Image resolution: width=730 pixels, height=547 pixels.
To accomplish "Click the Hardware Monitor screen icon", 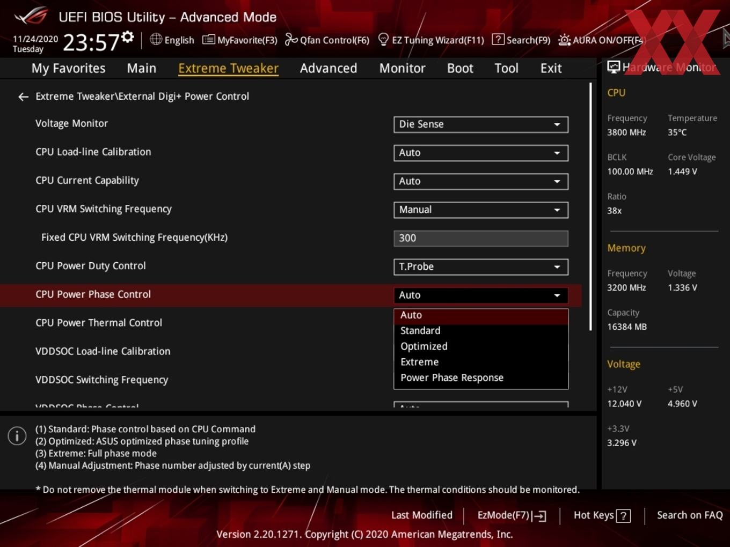I will (x=614, y=67).
